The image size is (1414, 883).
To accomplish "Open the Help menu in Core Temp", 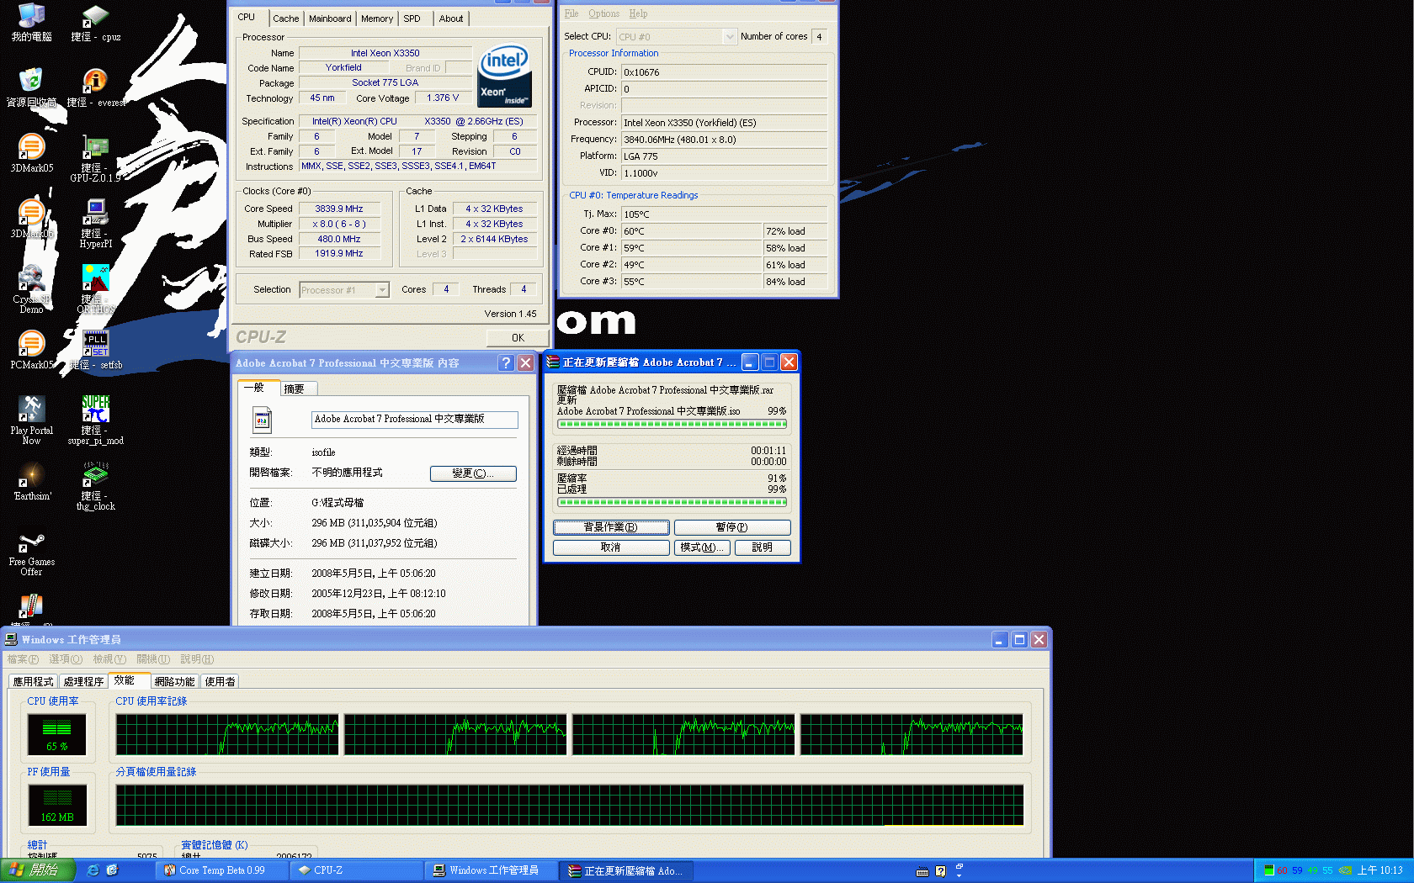I will click(638, 13).
